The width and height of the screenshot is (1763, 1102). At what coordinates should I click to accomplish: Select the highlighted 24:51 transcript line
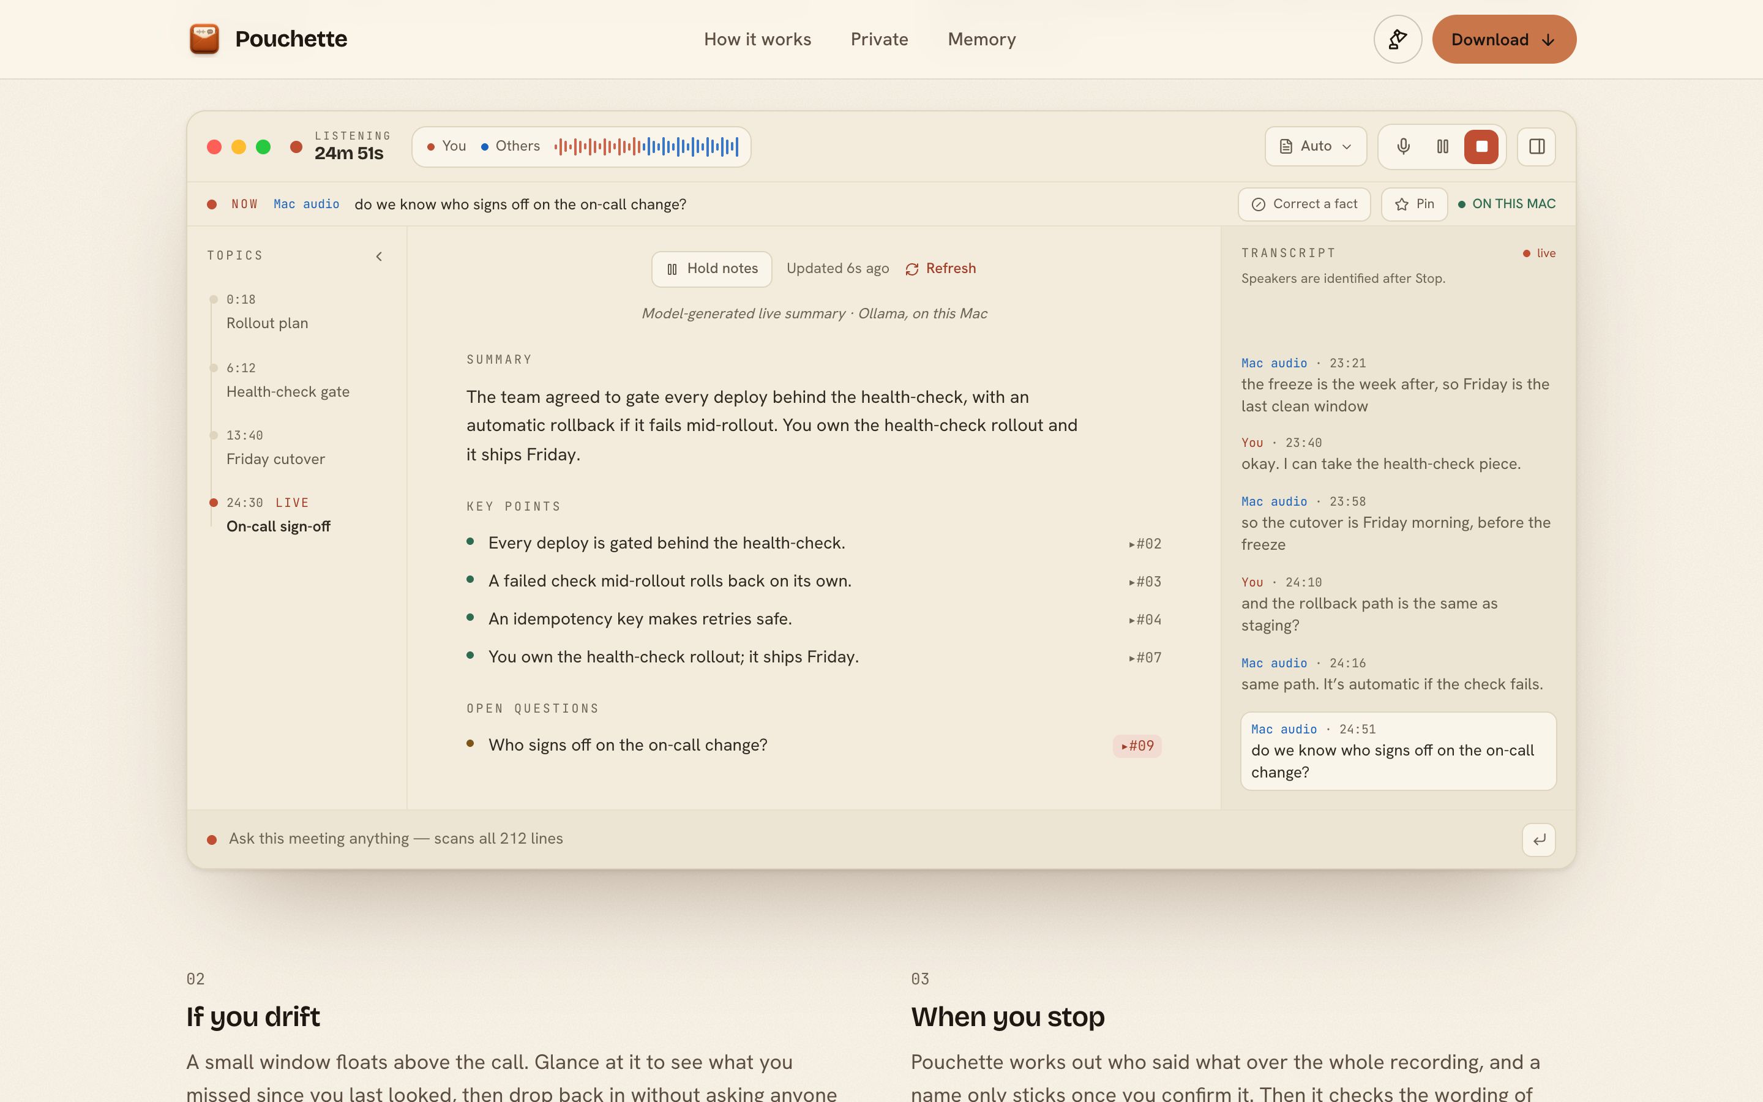pyautogui.click(x=1398, y=751)
